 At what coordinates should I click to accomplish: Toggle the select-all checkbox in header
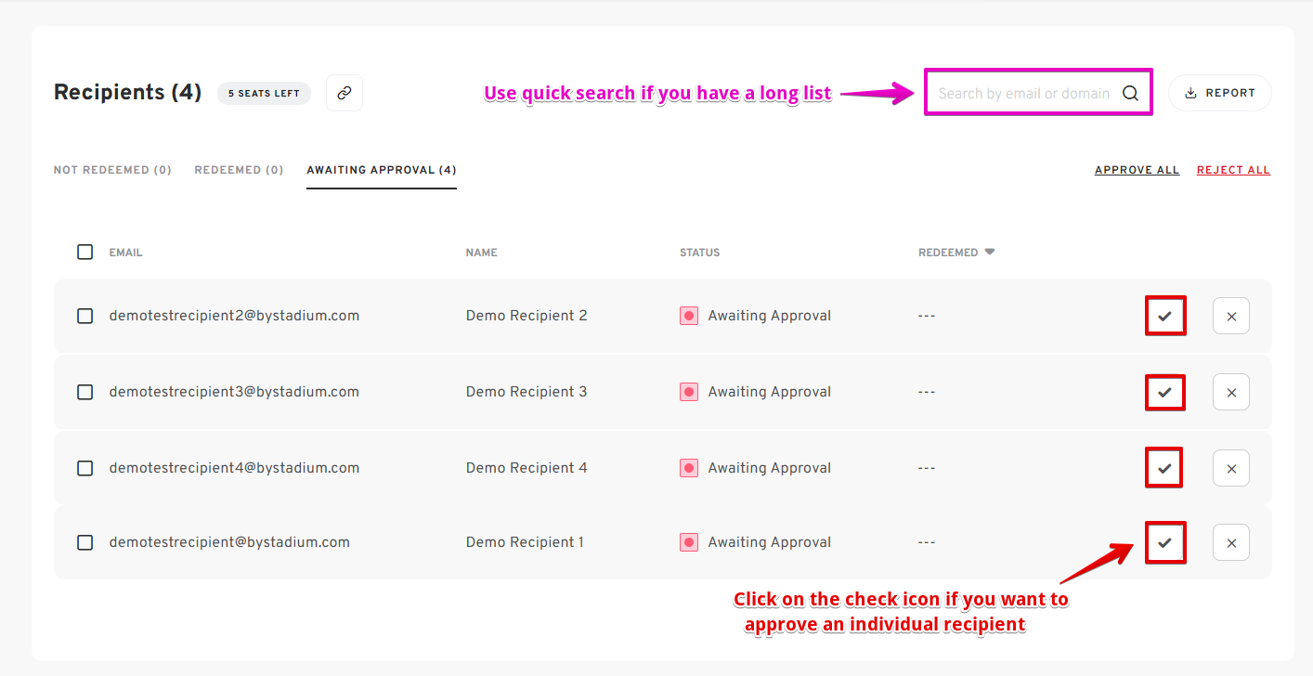coord(85,252)
